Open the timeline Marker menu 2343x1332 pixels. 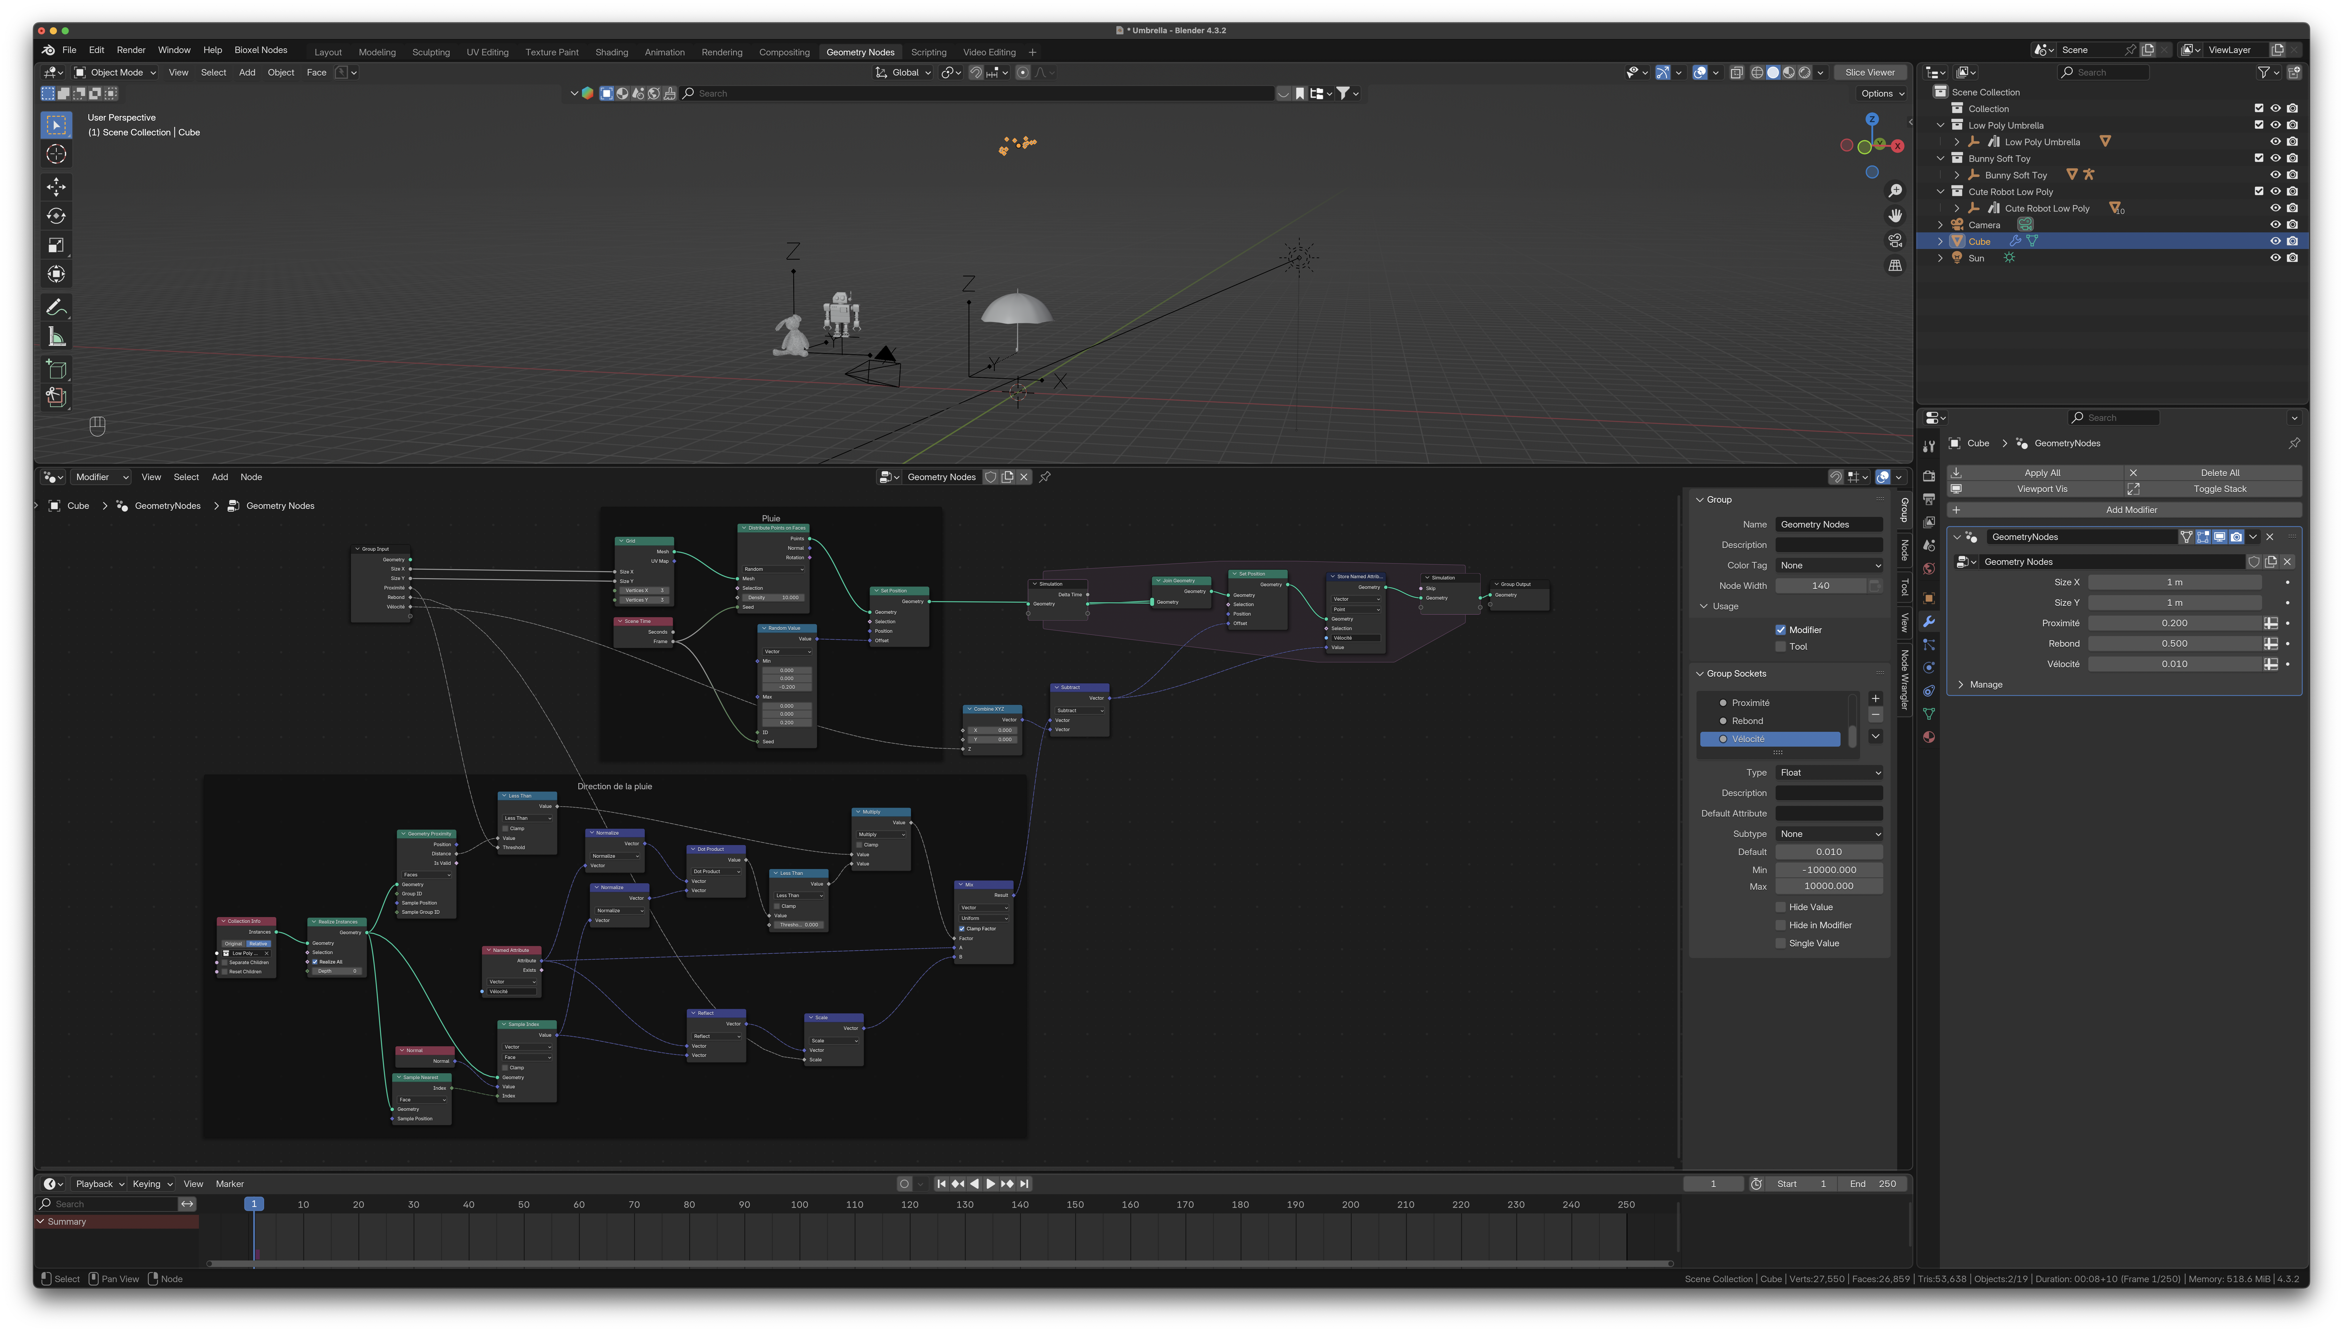click(230, 1184)
